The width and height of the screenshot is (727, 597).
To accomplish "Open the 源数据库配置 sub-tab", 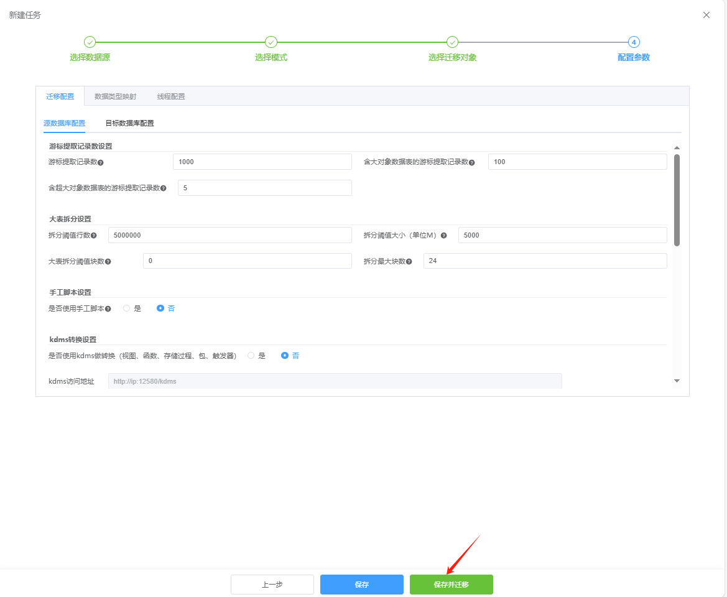I will (x=65, y=123).
